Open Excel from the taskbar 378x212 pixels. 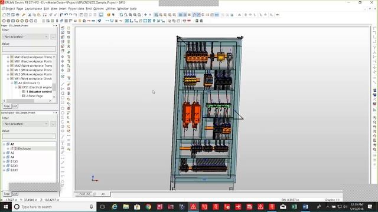[x=294, y=207]
